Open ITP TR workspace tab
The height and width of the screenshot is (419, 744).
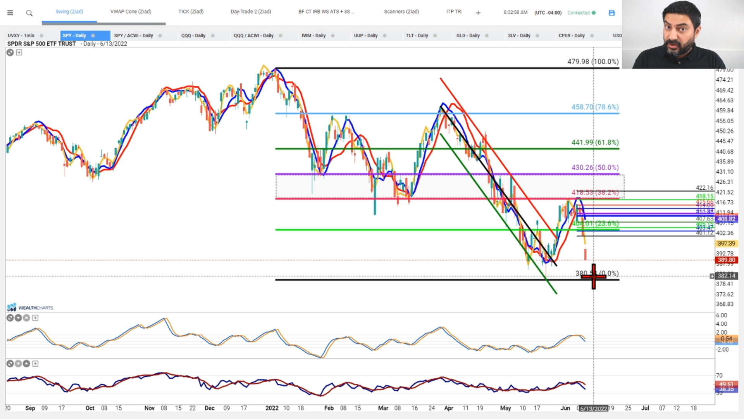tap(454, 12)
